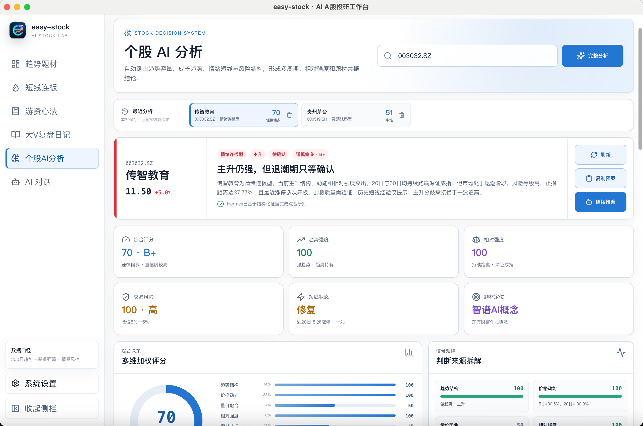Viewport: 643px width, 426px height.
Task: Click the 继续推演 button
Action: (x=600, y=202)
